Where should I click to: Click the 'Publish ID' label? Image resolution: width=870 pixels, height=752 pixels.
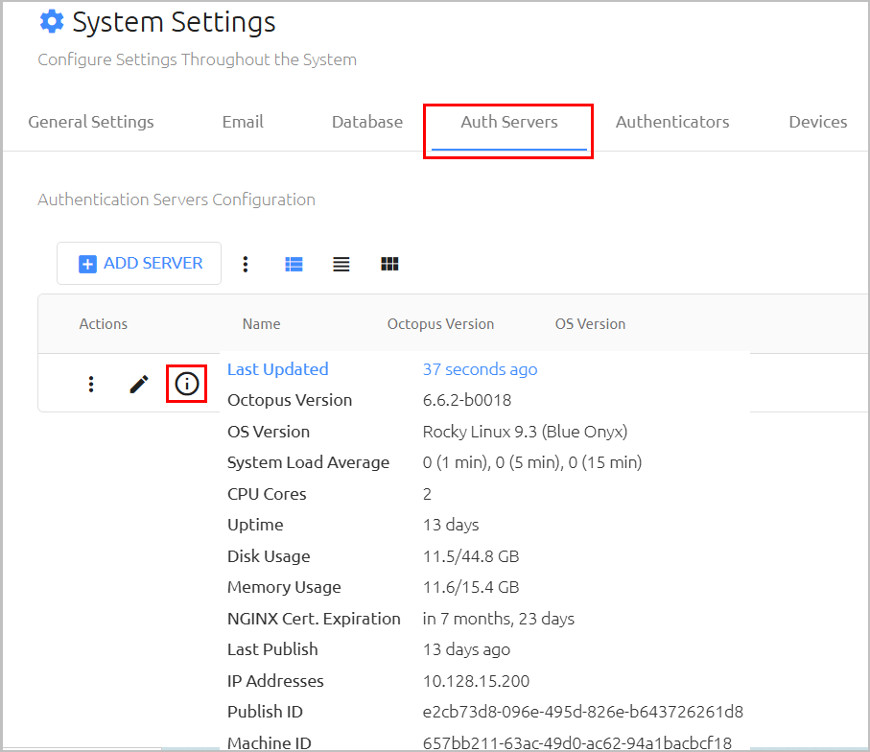coord(265,712)
